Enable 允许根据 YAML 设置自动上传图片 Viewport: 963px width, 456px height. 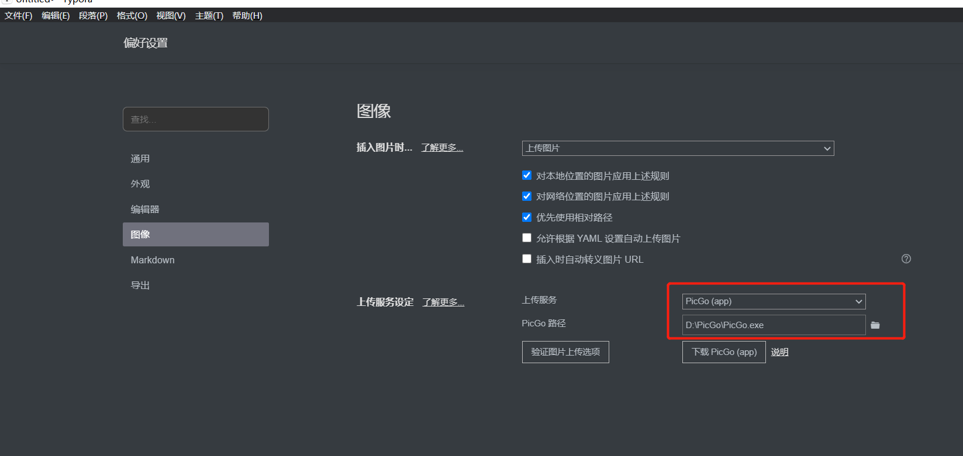point(527,238)
